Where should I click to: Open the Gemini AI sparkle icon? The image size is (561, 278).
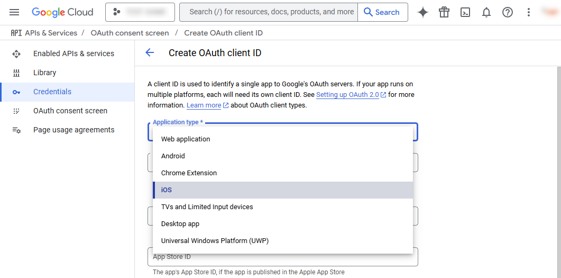coord(423,12)
